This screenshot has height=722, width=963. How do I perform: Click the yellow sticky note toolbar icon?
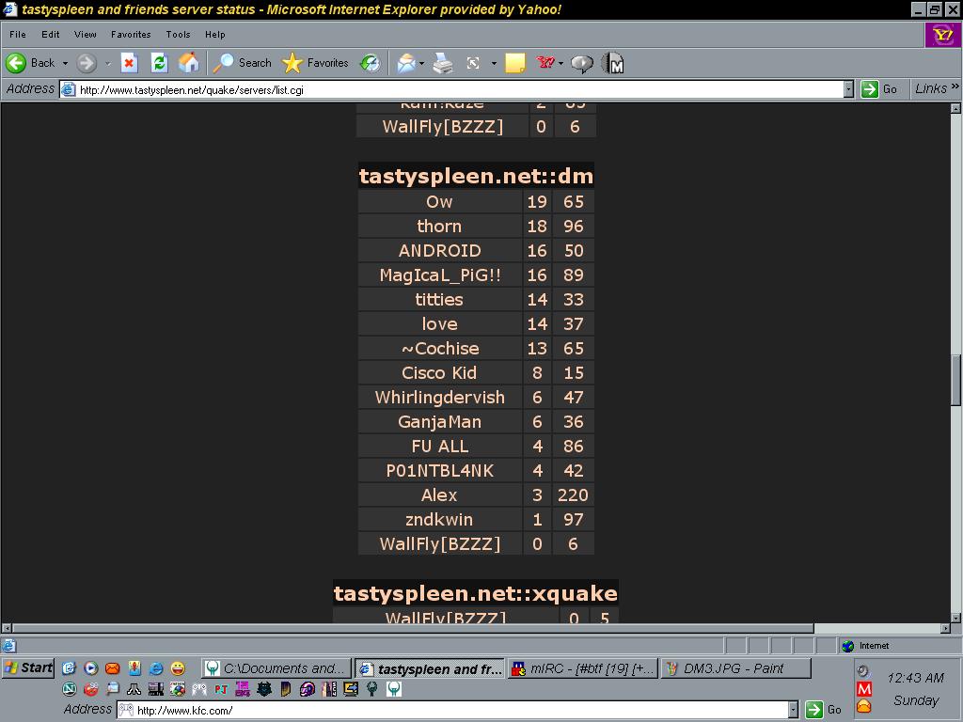(514, 63)
